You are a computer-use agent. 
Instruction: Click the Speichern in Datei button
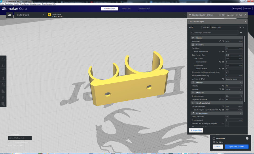coord(237,146)
